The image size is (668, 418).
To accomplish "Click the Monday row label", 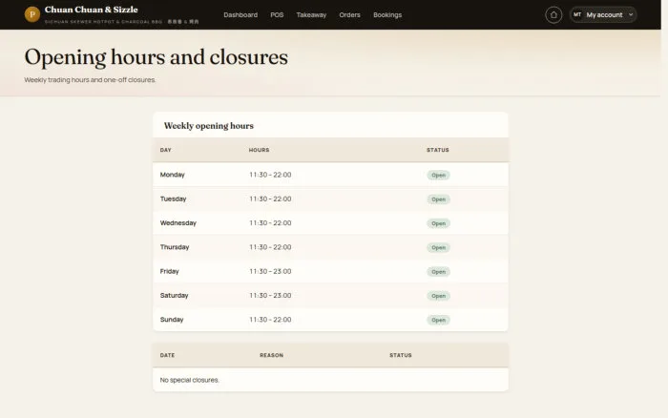I will [172, 175].
